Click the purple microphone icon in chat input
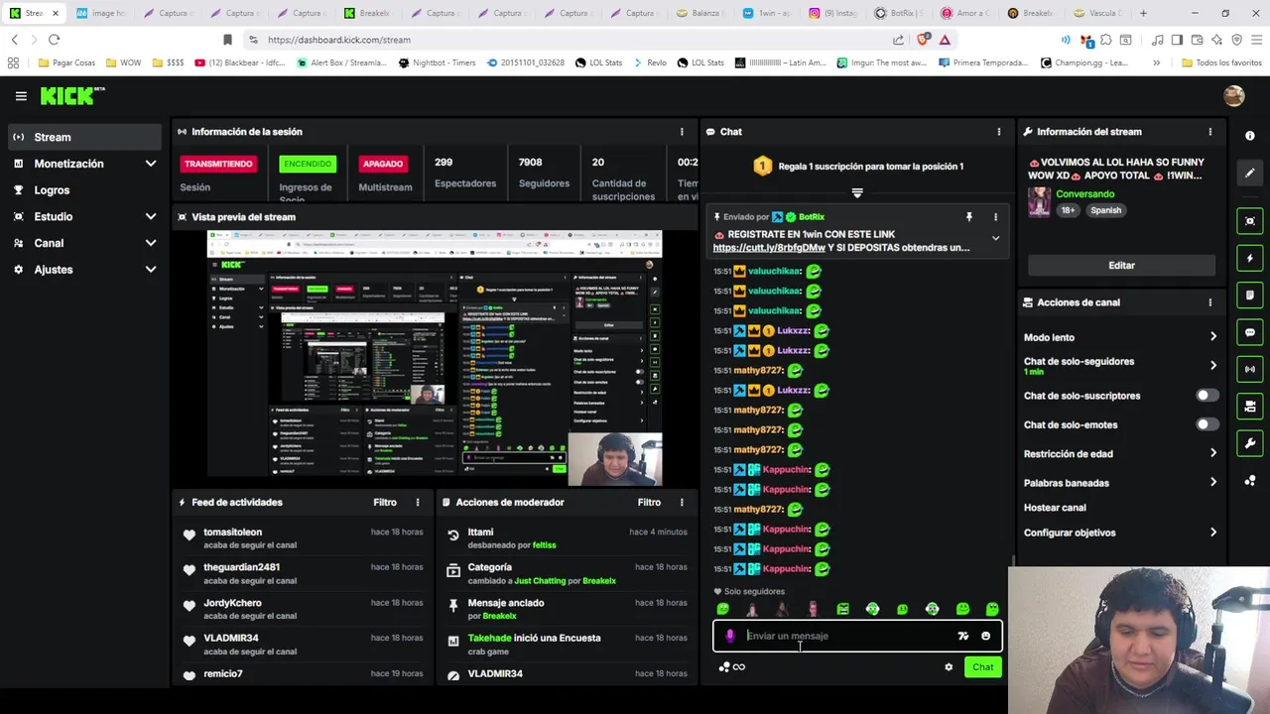The height and width of the screenshot is (714, 1270). [x=730, y=636]
